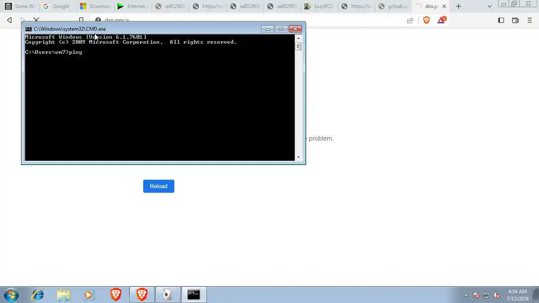Launch Windows Media Player from the taskbar
This screenshot has height=303, width=539.
(x=89, y=295)
